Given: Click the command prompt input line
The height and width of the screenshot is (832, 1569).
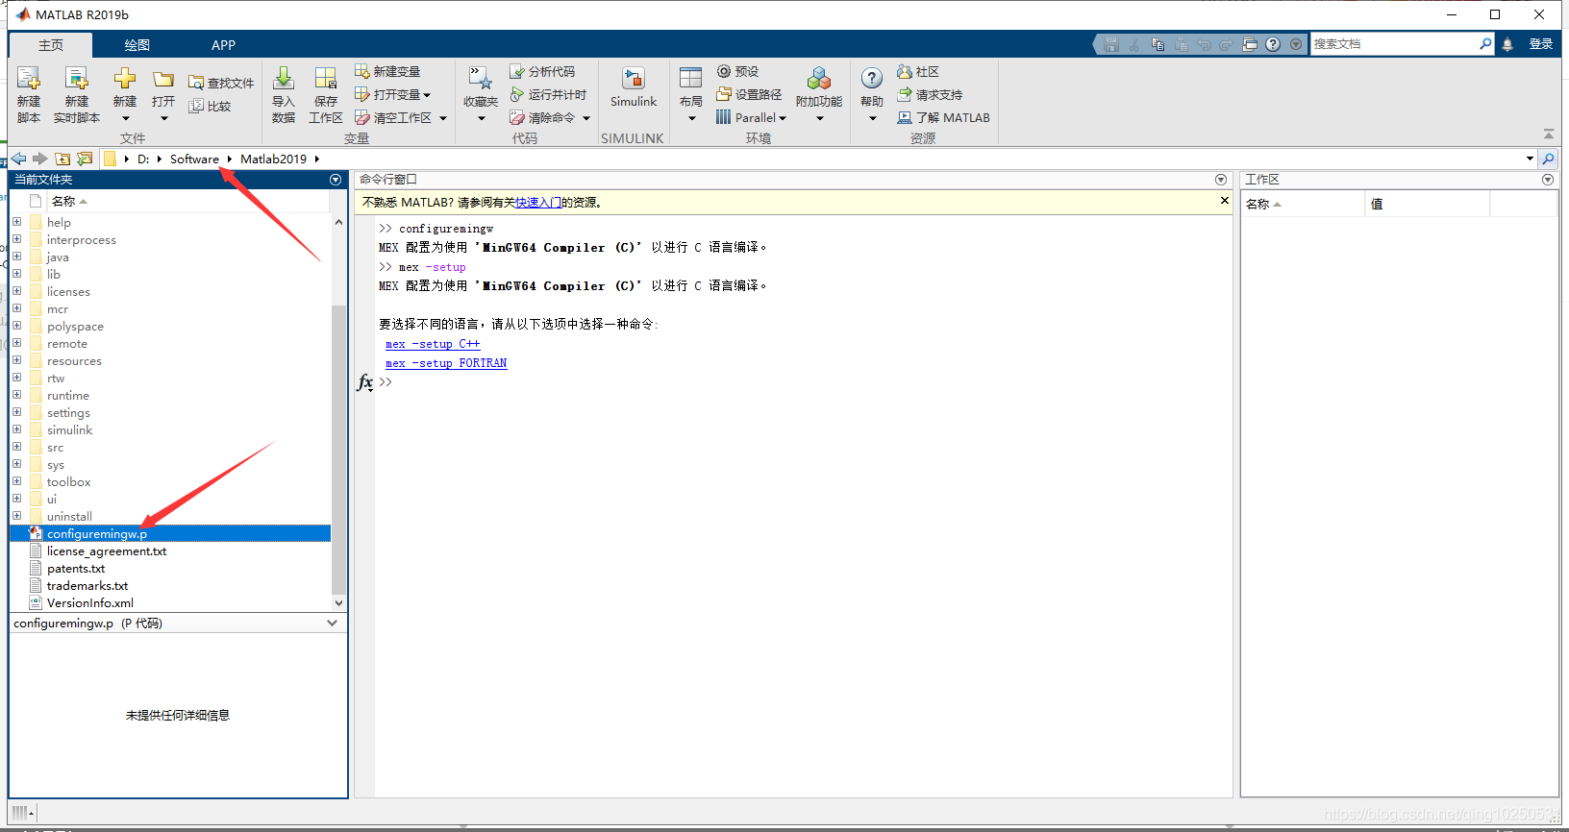Looking at the screenshot, I should coord(803,382).
